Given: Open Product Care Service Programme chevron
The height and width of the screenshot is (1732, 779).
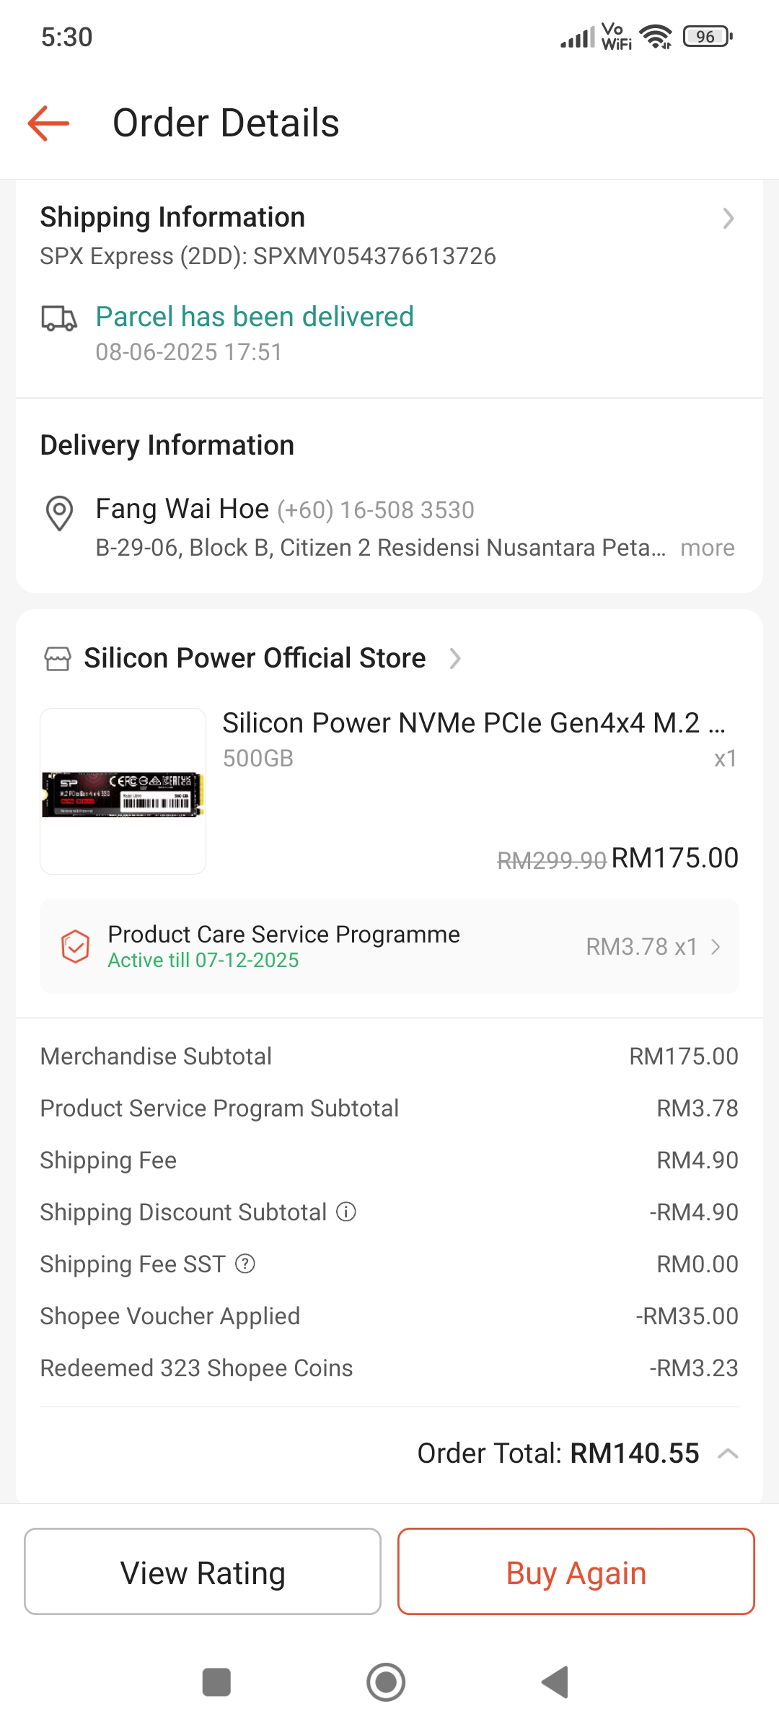Looking at the screenshot, I should pyautogui.click(x=716, y=947).
